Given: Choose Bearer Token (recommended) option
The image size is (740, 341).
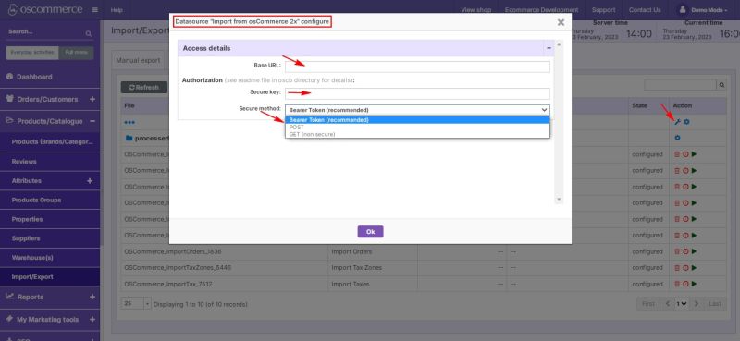Looking at the screenshot, I should click(417, 120).
